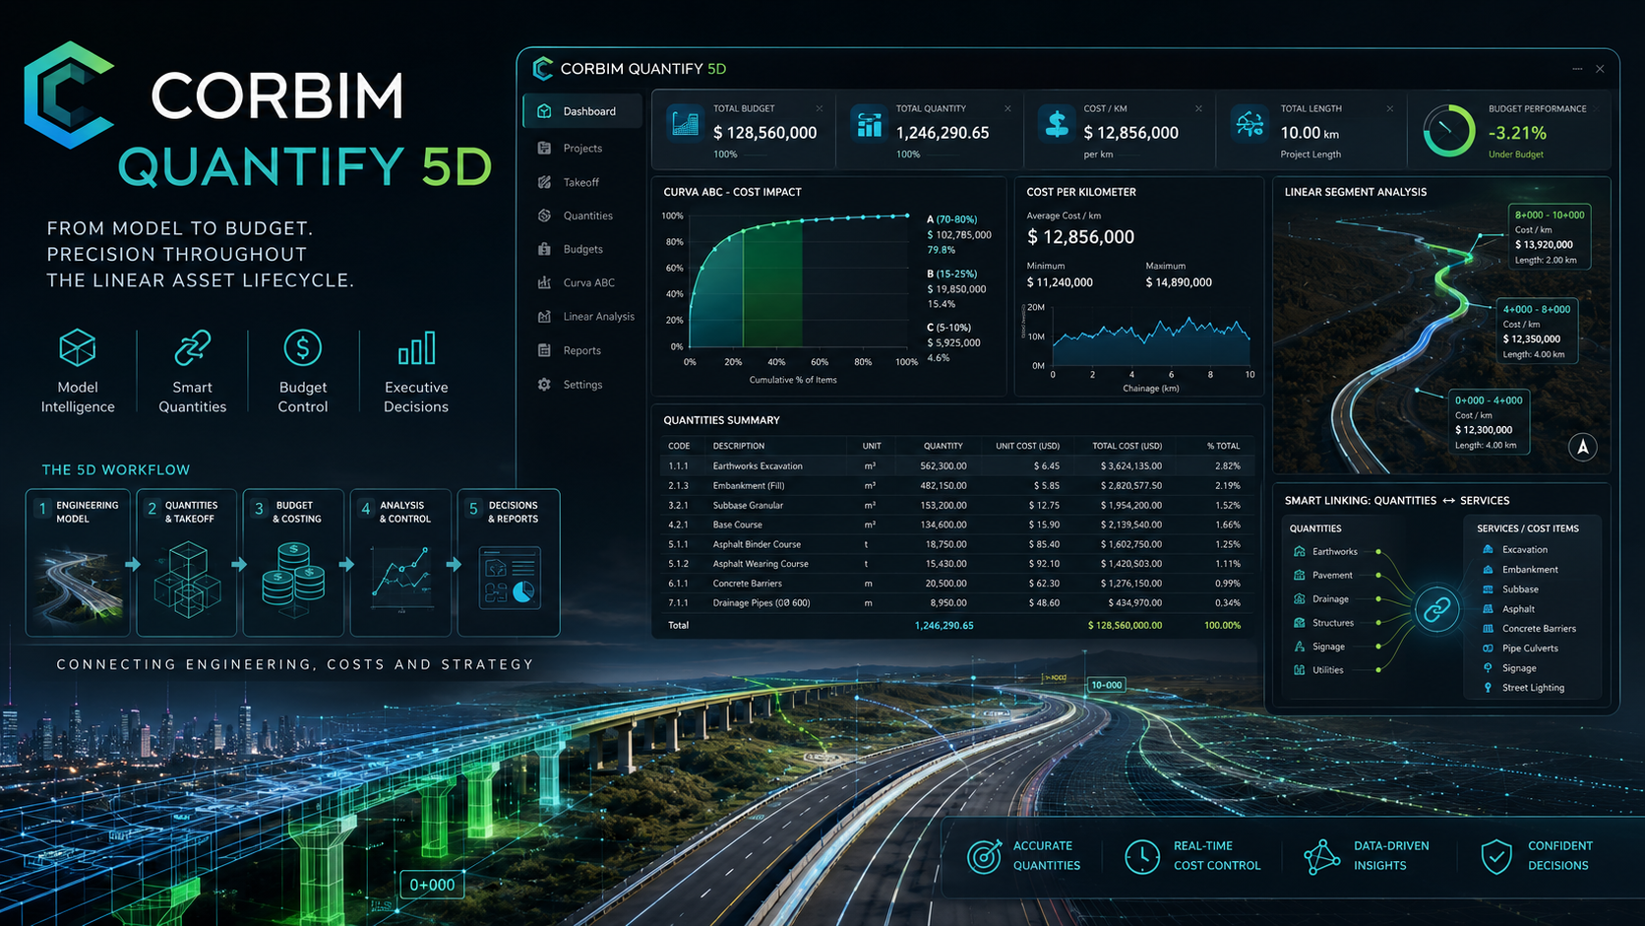Click the Cost per Kilometer chainage chart
The height and width of the screenshot is (926, 1645).
tap(1151, 340)
